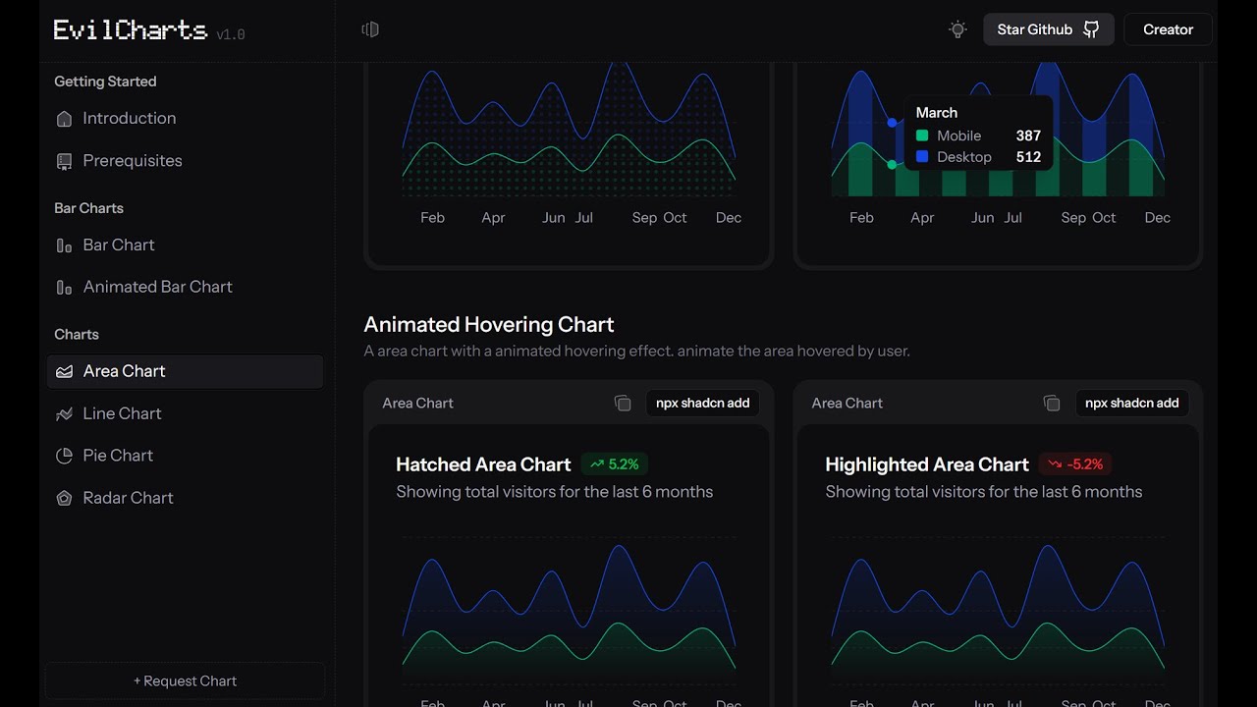The height and width of the screenshot is (707, 1257).
Task: Click npx shadcn add above Hatched chart
Action: [702, 403]
